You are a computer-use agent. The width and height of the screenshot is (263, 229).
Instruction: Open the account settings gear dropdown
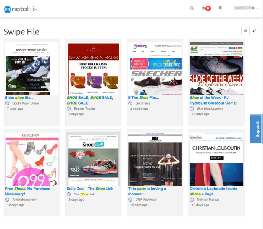click(255, 8)
